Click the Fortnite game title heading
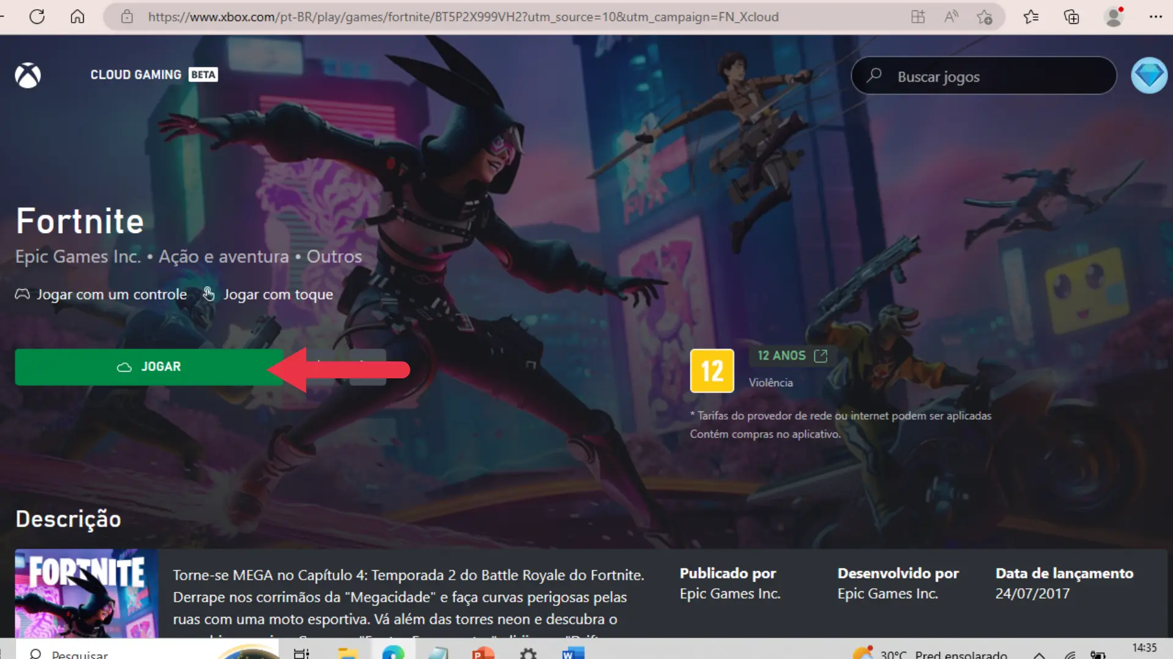The width and height of the screenshot is (1173, 659). pos(80,220)
